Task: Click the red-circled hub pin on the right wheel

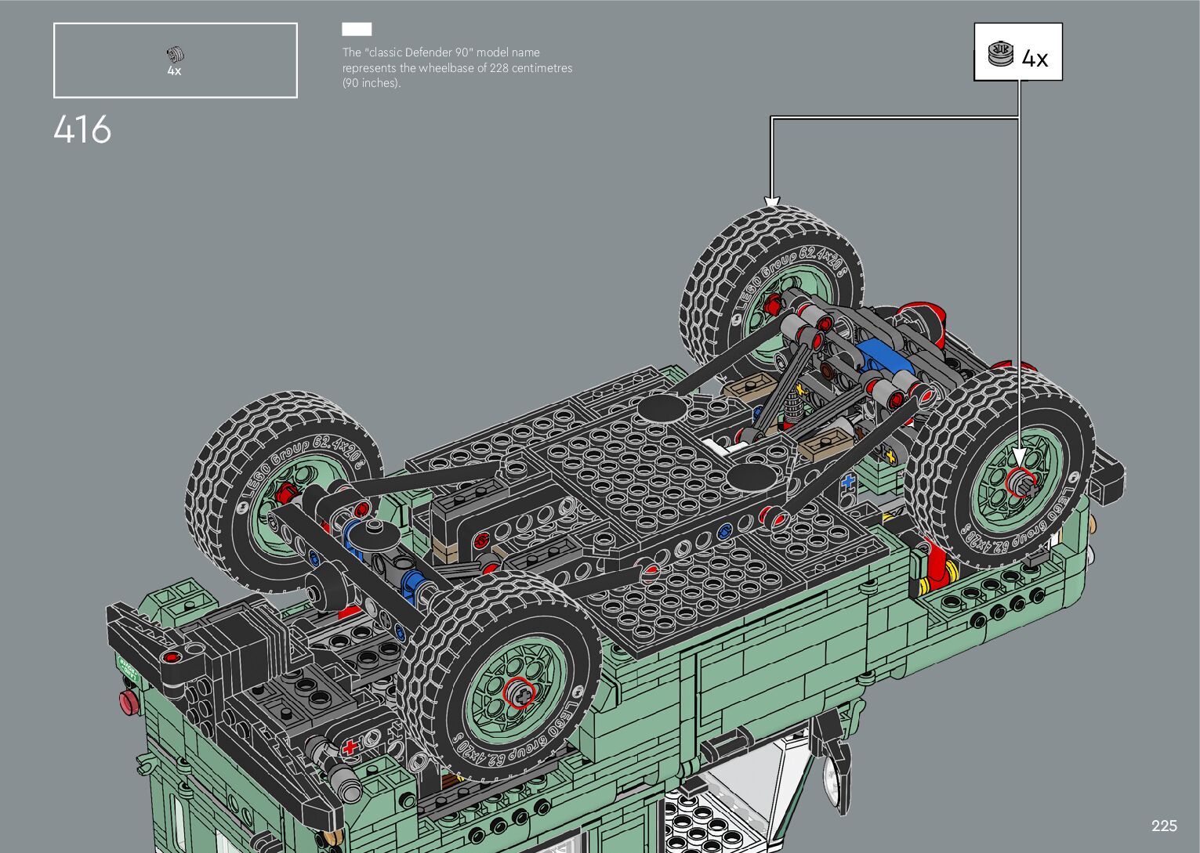Action: point(1021,482)
